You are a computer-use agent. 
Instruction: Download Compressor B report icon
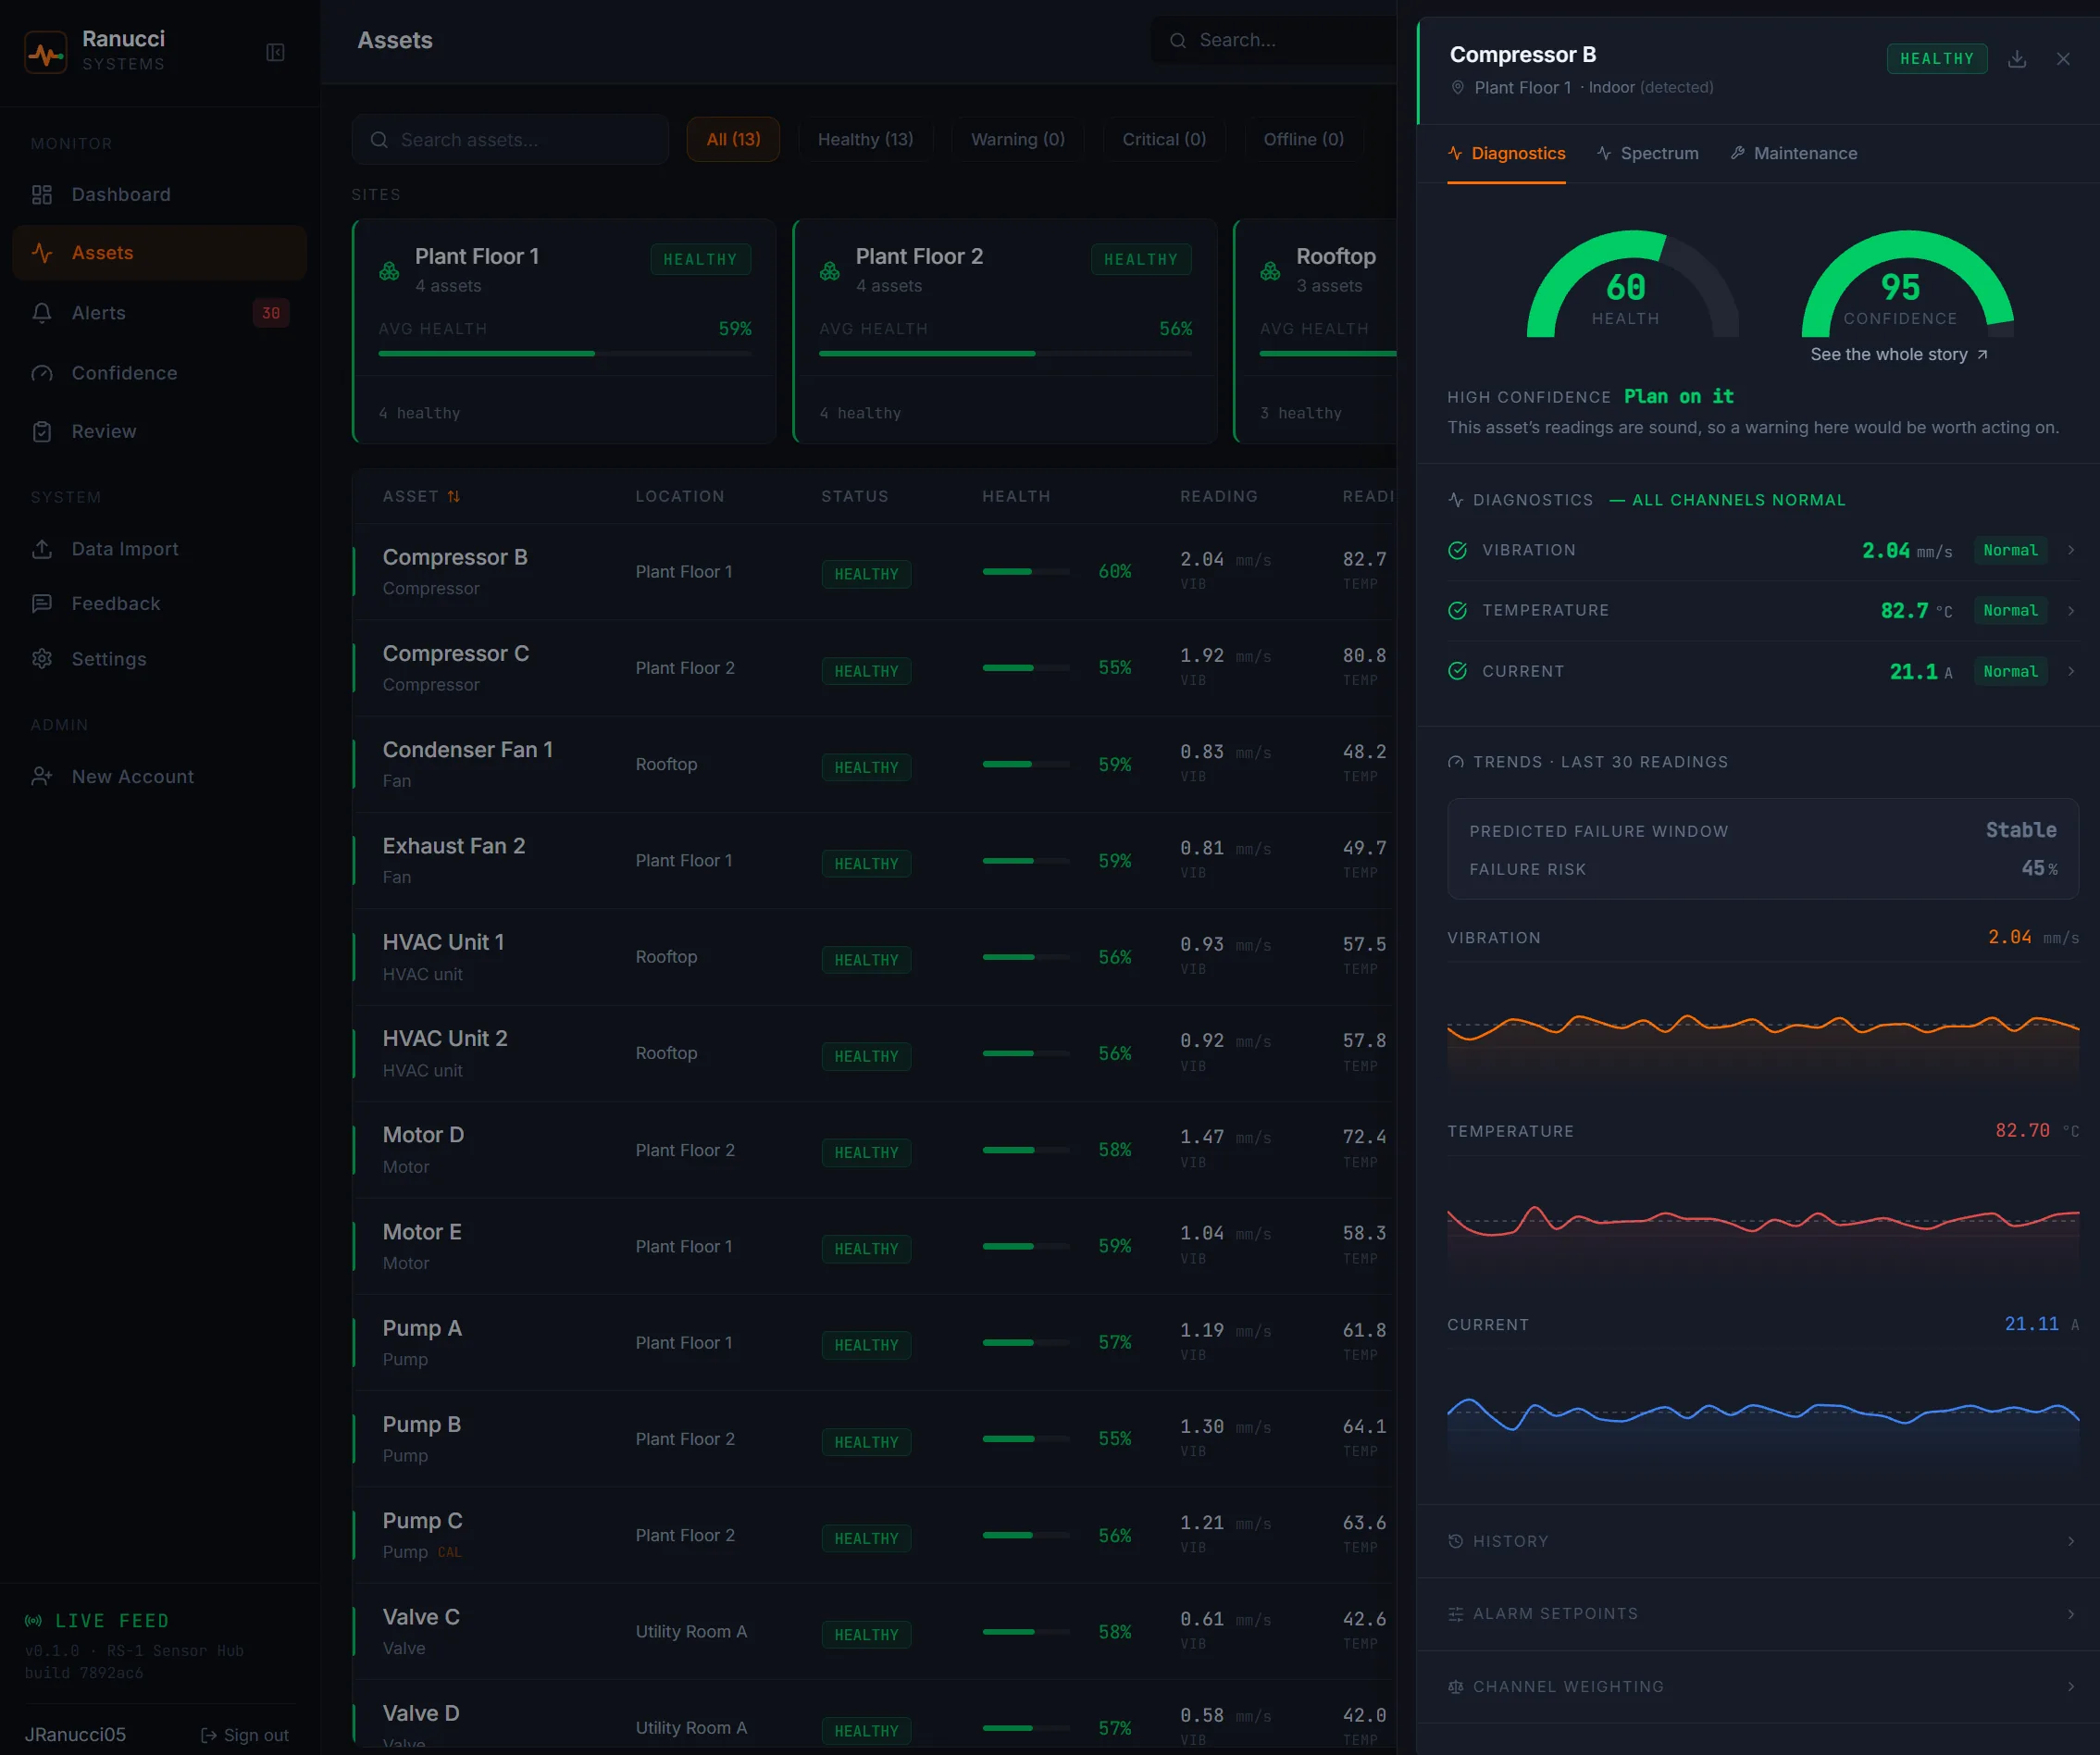point(2017,59)
